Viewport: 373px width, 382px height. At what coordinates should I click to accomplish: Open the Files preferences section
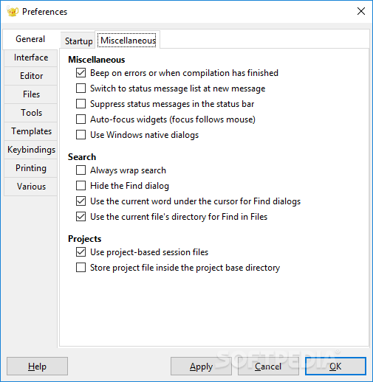[30, 94]
